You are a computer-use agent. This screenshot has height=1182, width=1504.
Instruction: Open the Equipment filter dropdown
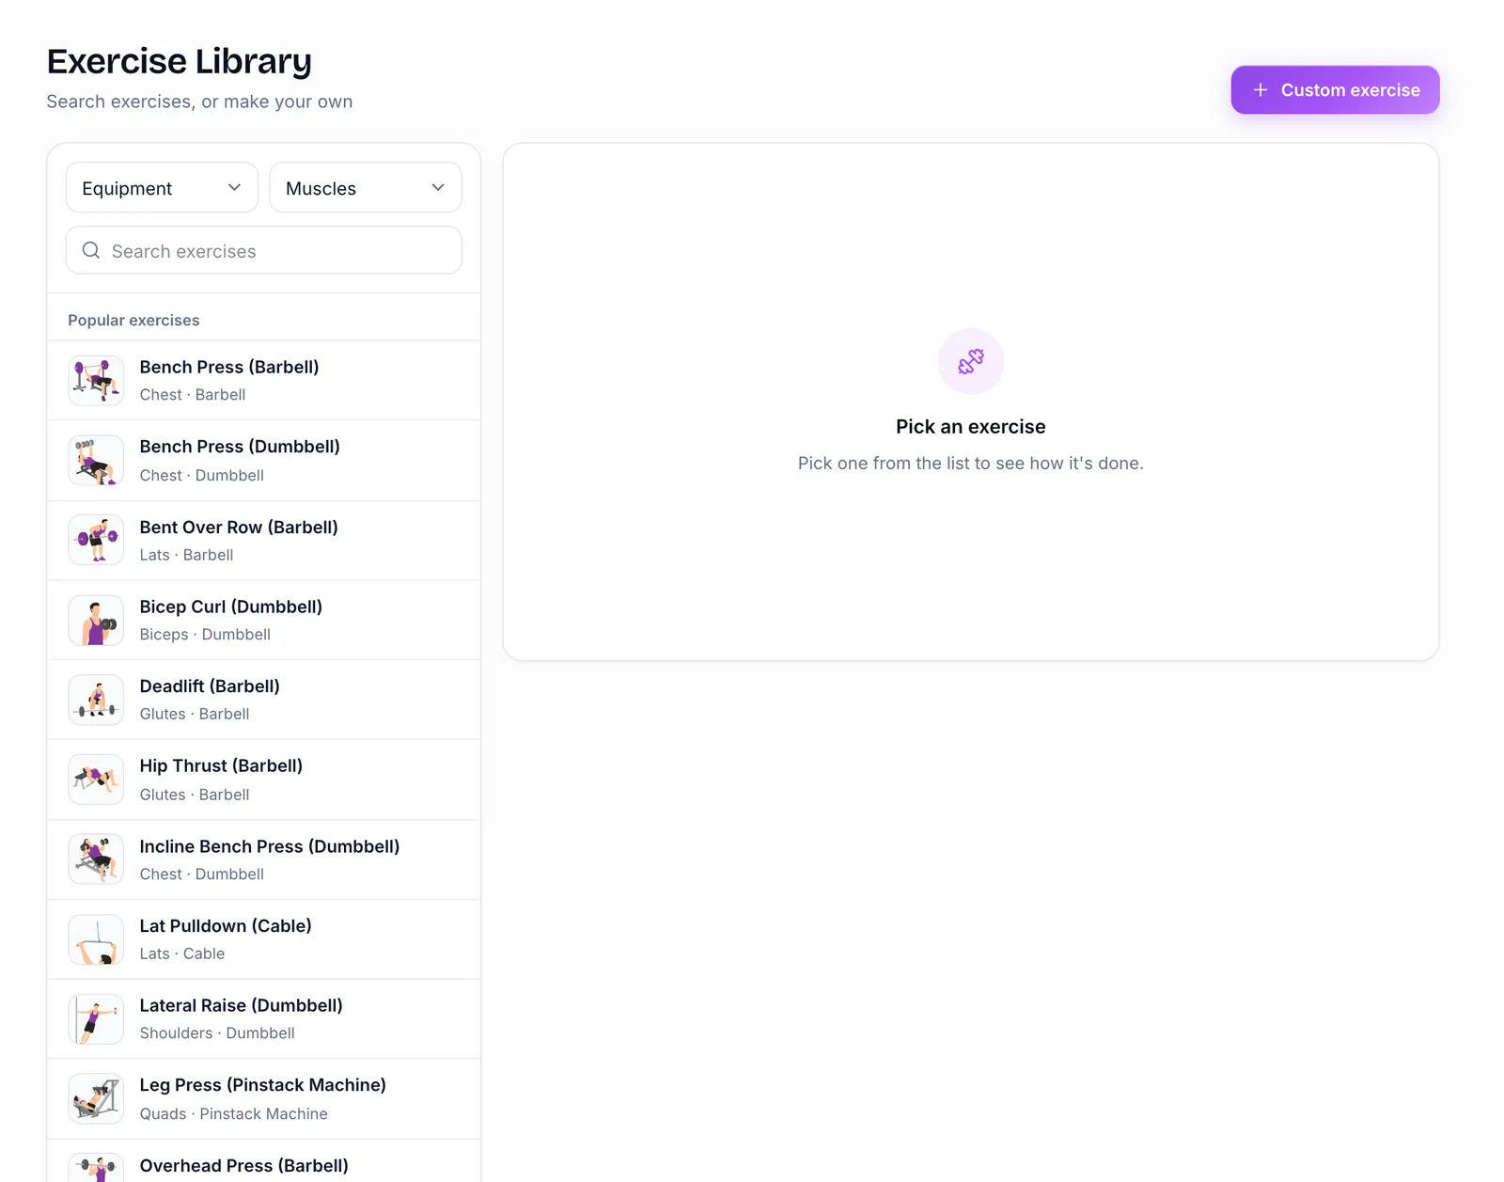[162, 187]
